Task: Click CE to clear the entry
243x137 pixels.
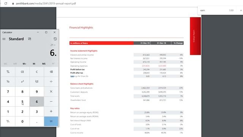Action: (x=22, y=72)
